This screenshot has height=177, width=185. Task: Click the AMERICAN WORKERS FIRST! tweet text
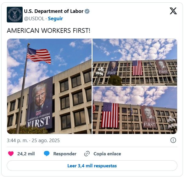[48, 30]
